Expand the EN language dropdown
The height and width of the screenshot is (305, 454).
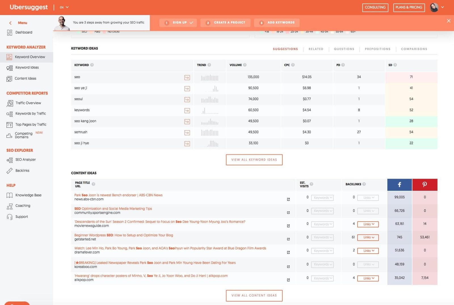click(x=64, y=7)
